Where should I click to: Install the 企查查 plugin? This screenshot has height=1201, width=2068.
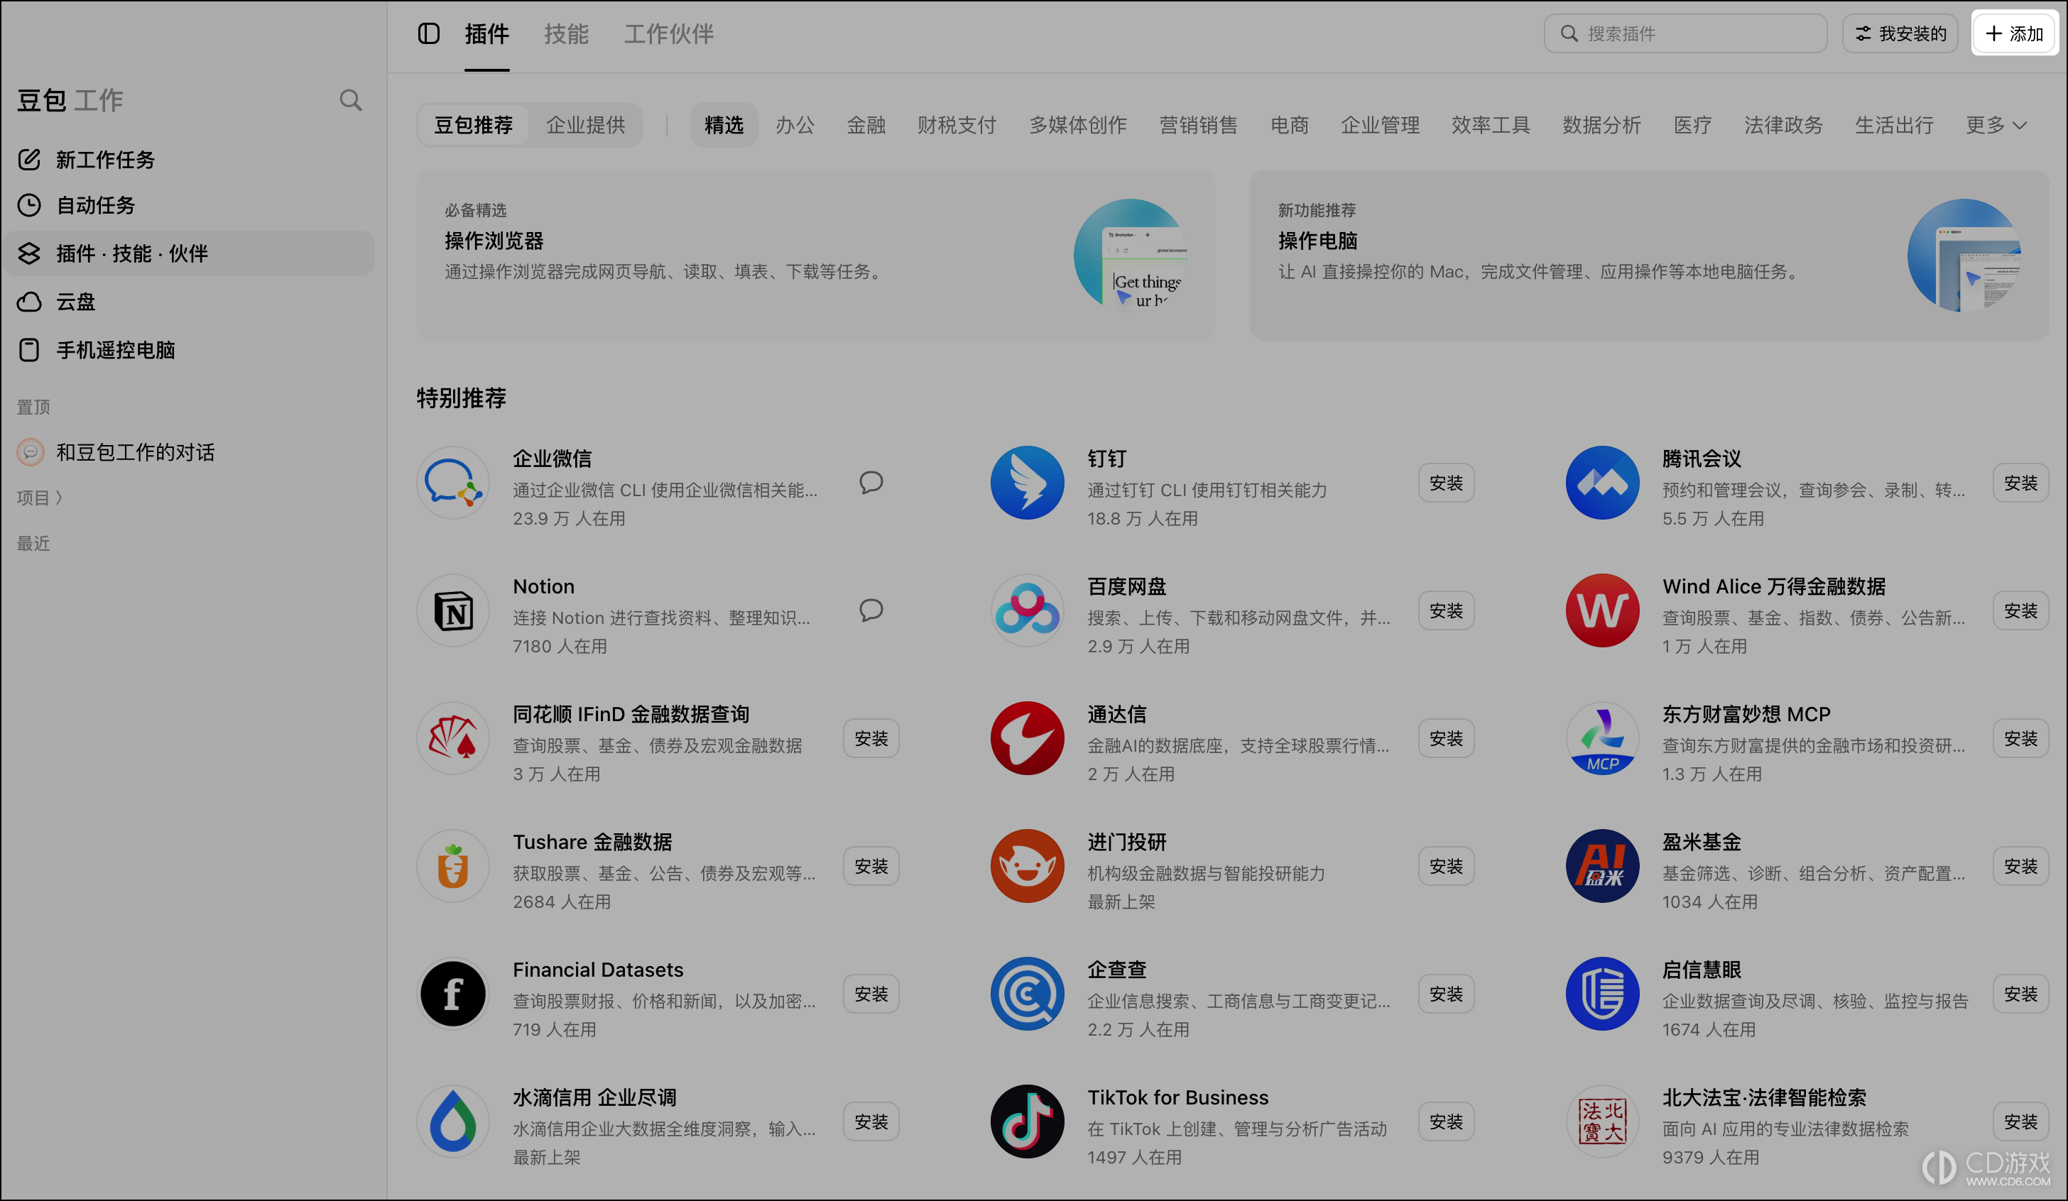1446,994
